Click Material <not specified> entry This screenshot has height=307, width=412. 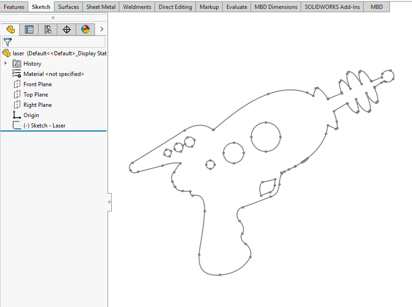point(54,74)
